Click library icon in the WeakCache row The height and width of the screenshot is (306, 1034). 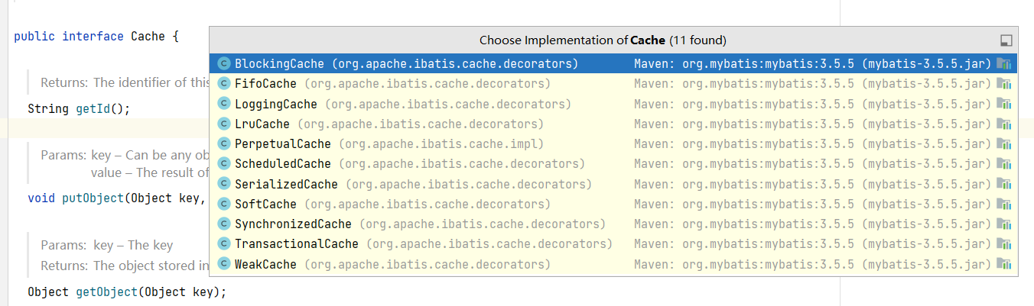(1004, 264)
